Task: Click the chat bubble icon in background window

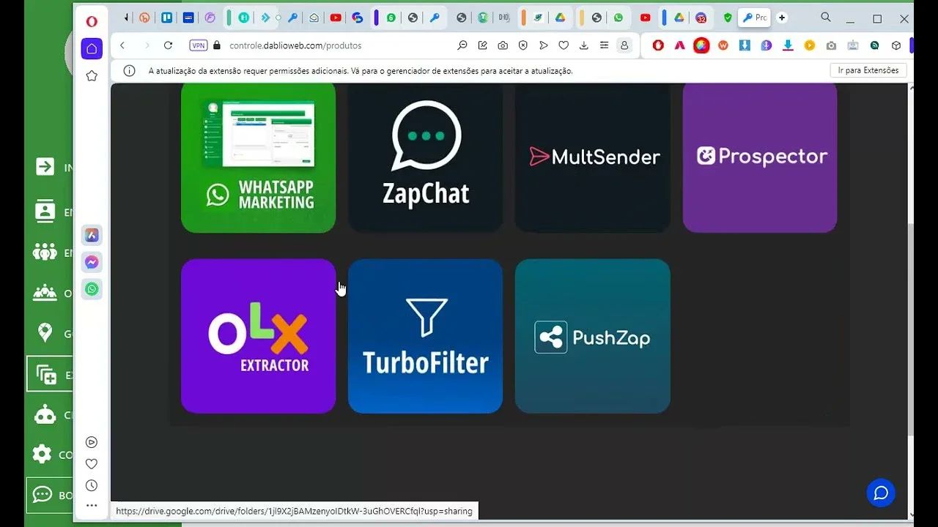Action: (x=43, y=495)
